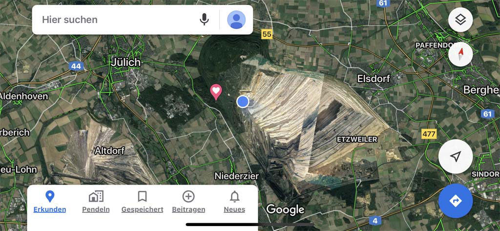
Task: Open the Pendeln tab
Action: pos(96,202)
